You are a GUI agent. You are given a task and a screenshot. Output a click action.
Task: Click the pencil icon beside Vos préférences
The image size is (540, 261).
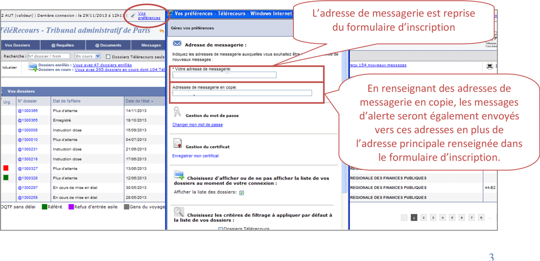pyautogui.click(x=133, y=16)
